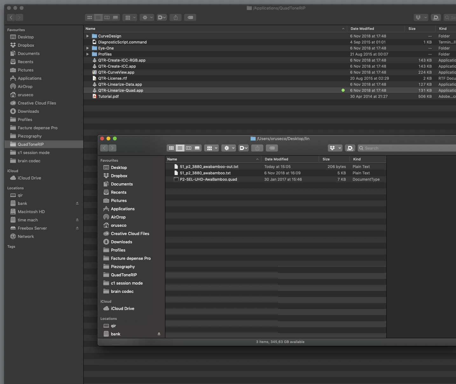This screenshot has width=456, height=384.
Task: Sort Desktop/lin window by Date Modified column
Action: (x=276, y=159)
